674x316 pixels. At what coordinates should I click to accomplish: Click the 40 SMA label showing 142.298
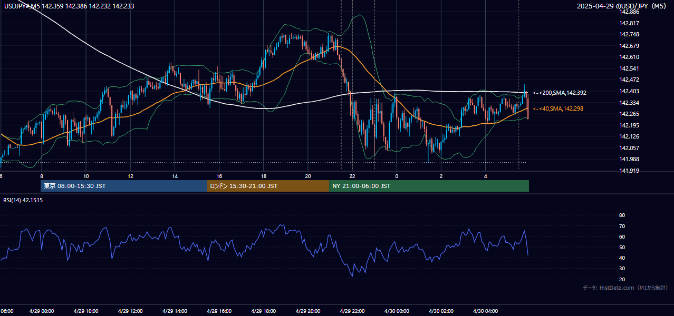click(x=559, y=108)
